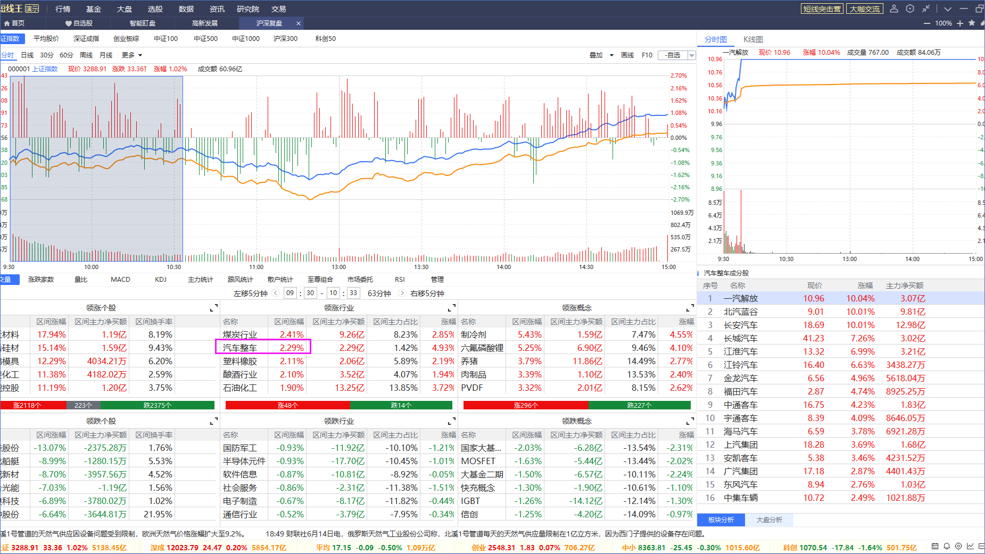Open the 更多 period dropdown
Image resolution: width=985 pixels, height=554 pixels.
click(132, 55)
